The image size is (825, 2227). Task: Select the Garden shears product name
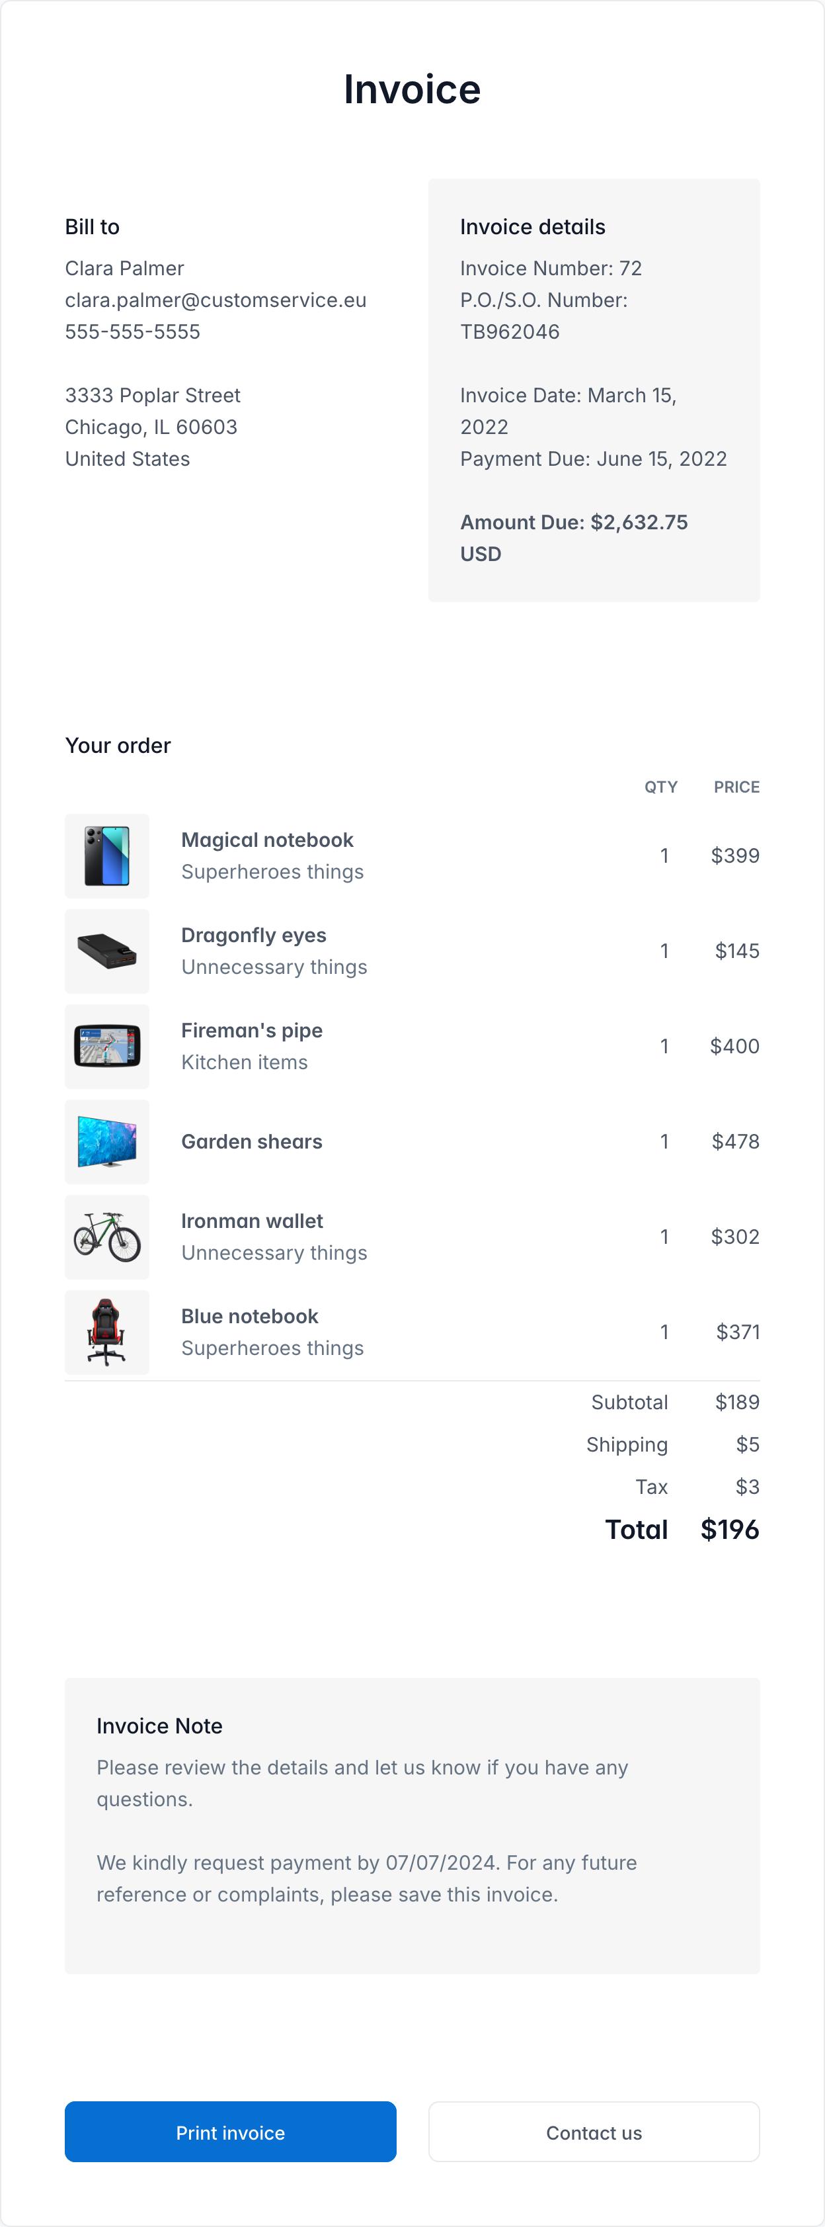coord(251,1141)
